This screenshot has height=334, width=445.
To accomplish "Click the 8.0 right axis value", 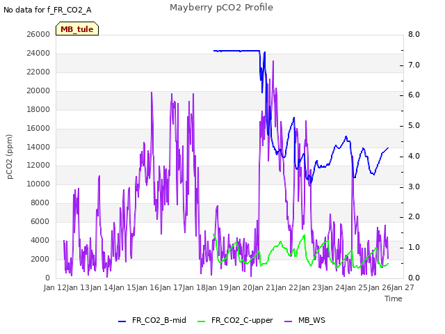I will click(x=414, y=34).
